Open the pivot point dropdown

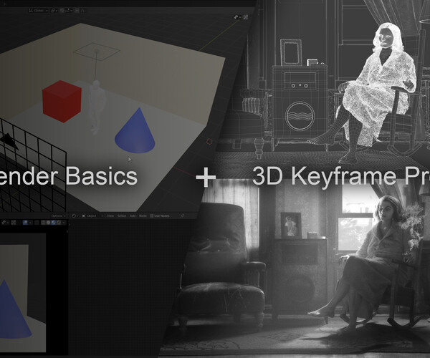pyautogui.click(x=54, y=11)
